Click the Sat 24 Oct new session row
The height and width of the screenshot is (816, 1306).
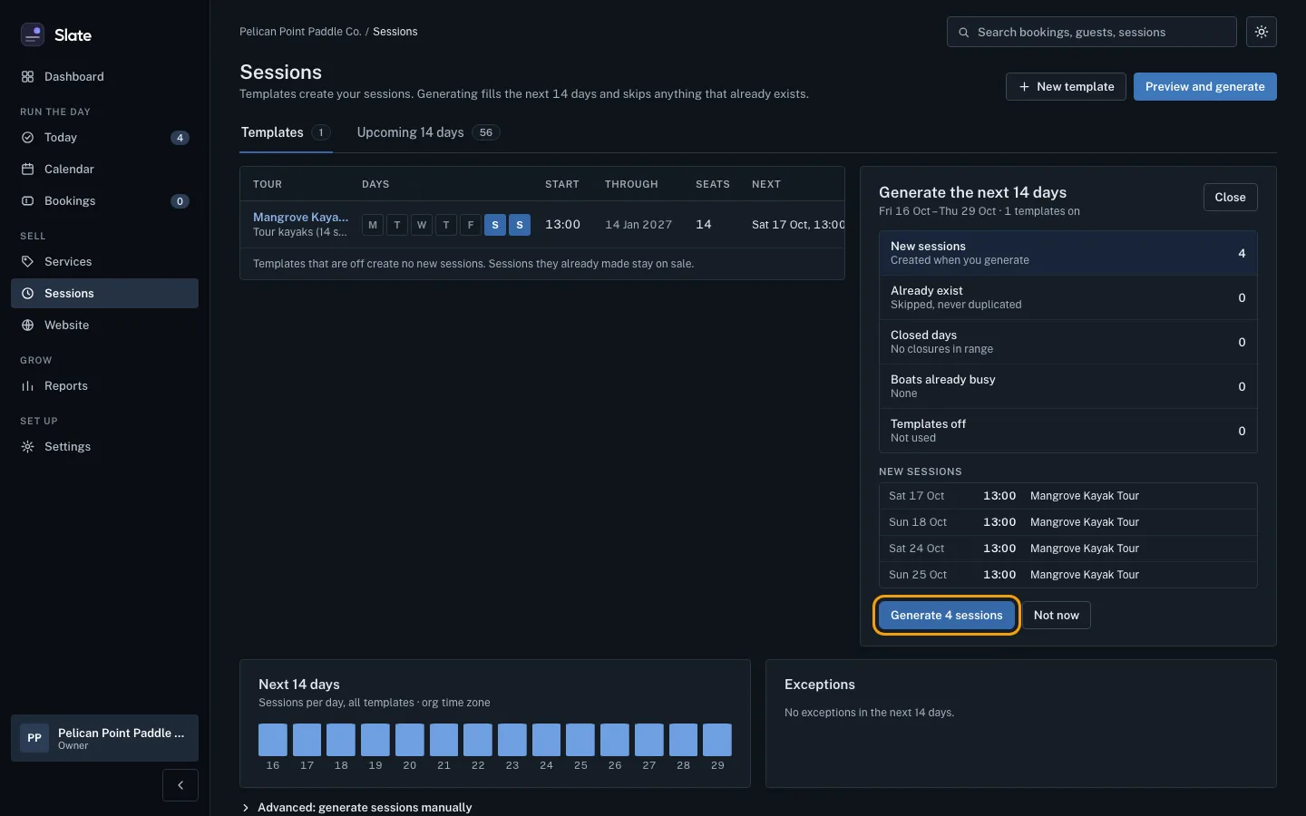point(1067,549)
